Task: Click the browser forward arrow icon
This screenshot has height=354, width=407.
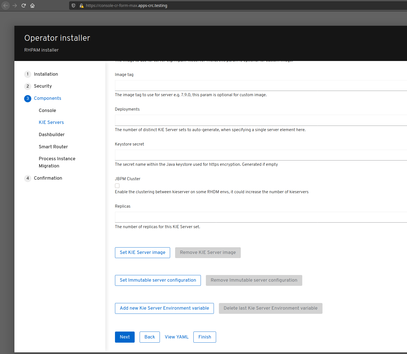Action: [x=15, y=6]
